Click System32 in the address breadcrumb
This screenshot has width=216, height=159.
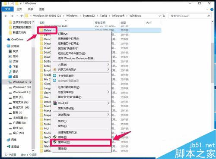click(x=89, y=16)
